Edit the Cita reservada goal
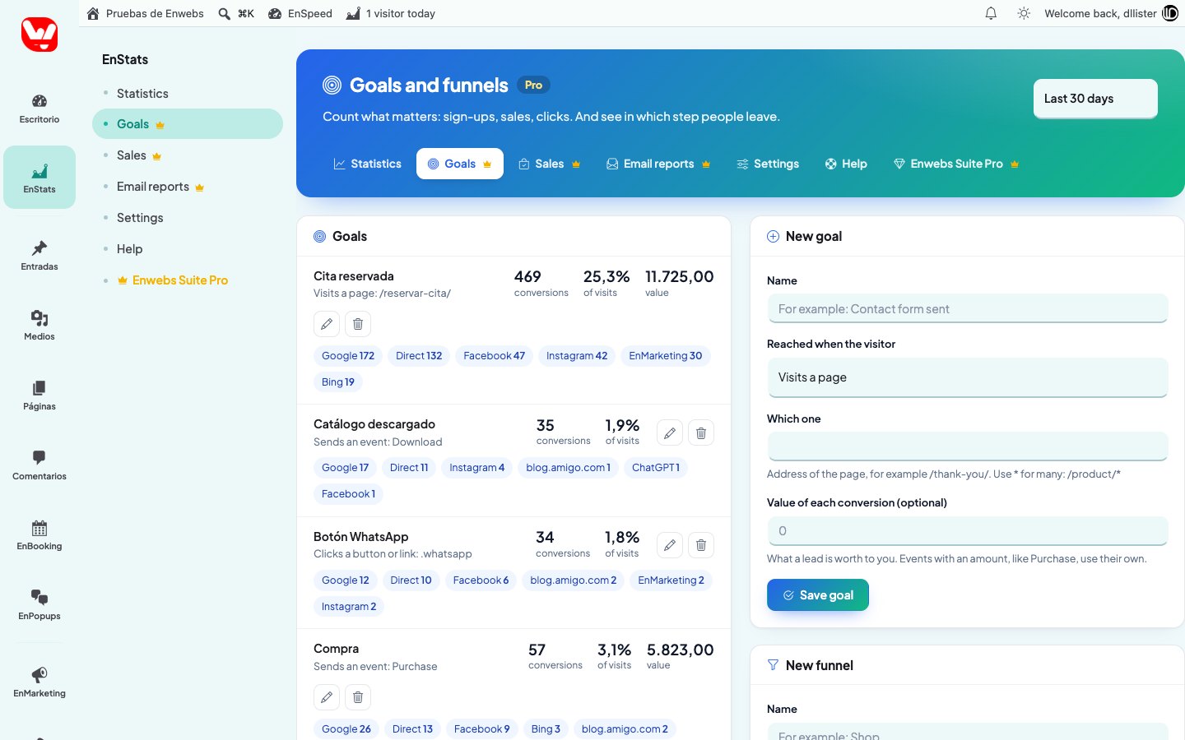 coord(327,324)
